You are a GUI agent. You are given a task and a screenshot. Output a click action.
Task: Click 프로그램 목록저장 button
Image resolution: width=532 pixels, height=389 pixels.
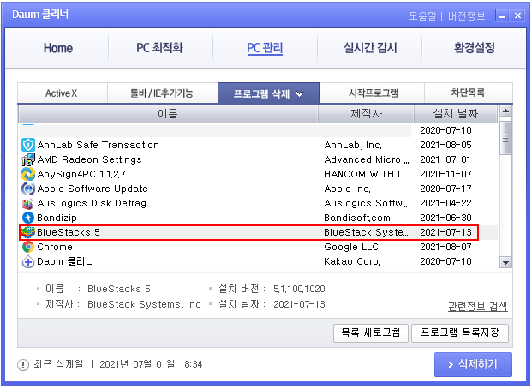460,333
